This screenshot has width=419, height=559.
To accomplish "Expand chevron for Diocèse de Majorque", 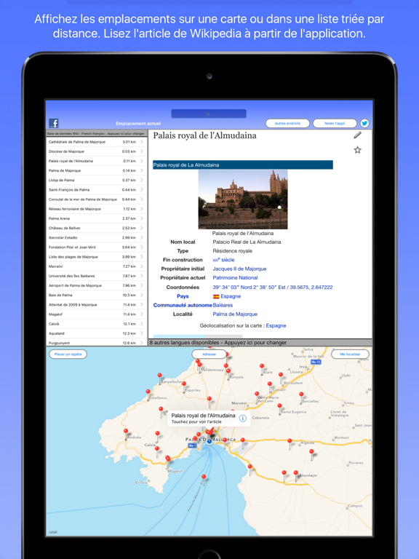I will 141,151.
